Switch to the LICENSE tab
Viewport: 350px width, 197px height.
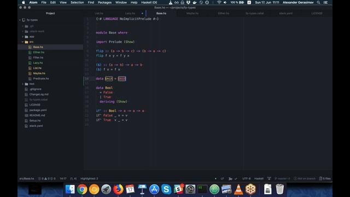pyautogui.click(x=317, y=13)
